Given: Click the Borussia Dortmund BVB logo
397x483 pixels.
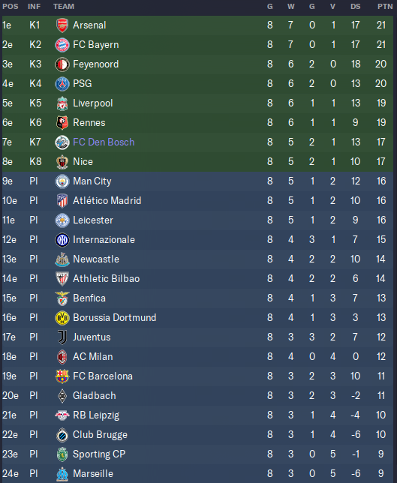Looking at the screenshot, I should point(62,318).
